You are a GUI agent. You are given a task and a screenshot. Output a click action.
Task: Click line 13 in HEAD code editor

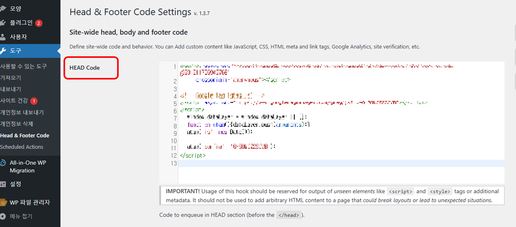[341, 163]
